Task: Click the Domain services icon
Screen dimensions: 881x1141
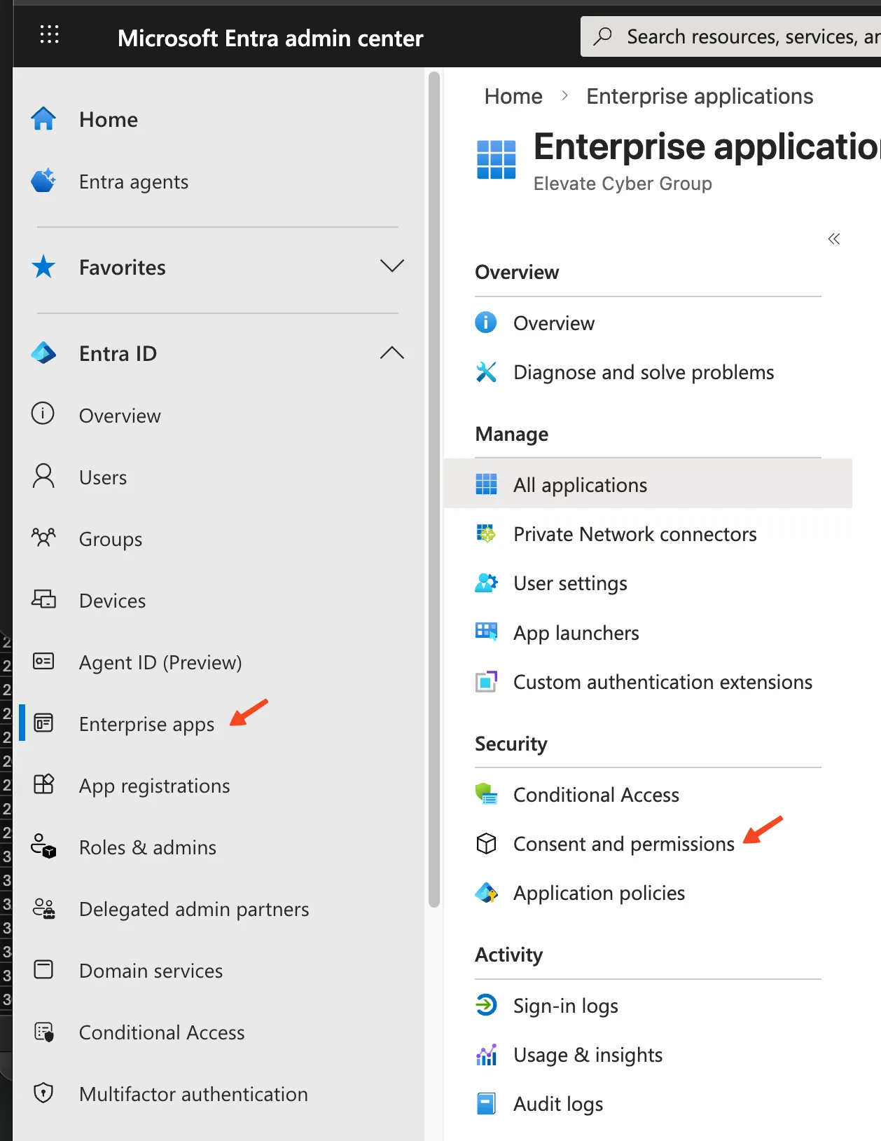Action: click(x=43, y=969)
